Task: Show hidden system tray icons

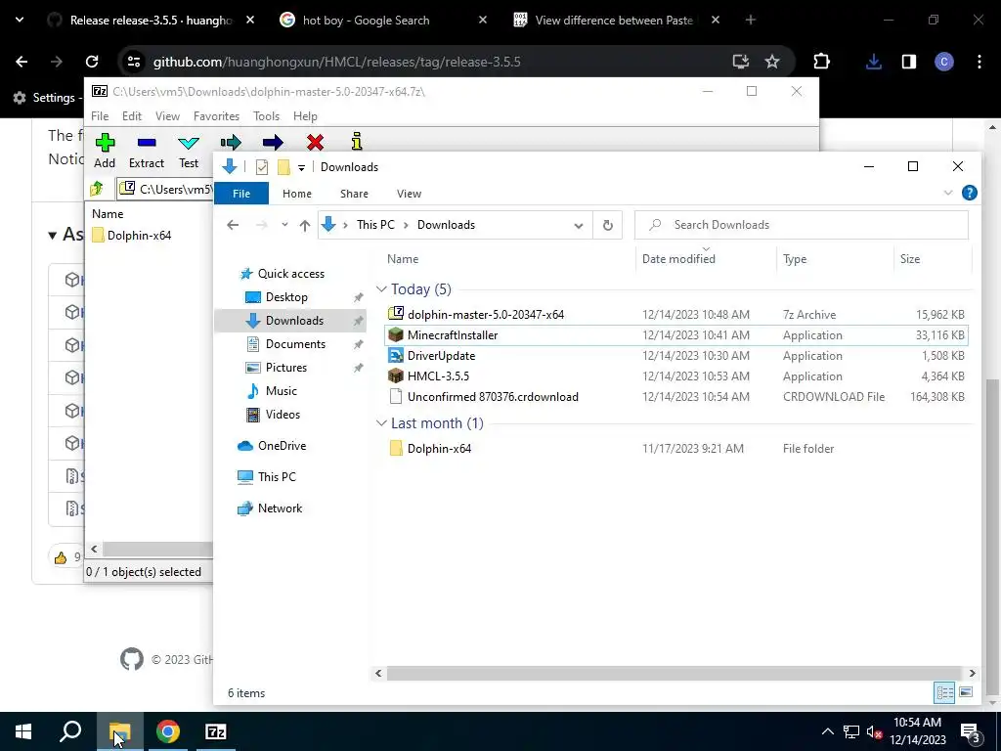Action: click(827, 731)
